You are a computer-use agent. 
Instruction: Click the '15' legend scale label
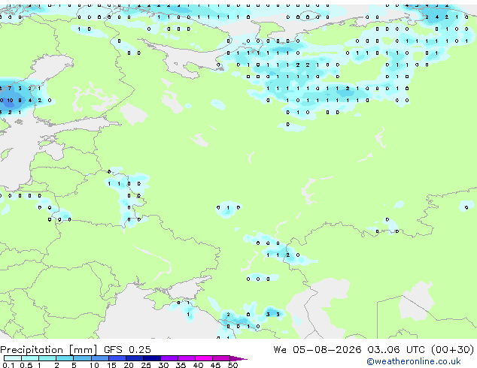[111, 365]
